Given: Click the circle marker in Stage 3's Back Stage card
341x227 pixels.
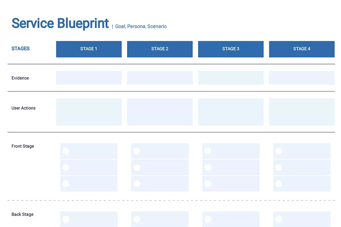Looking at the screenshot, I should point(208,219).
